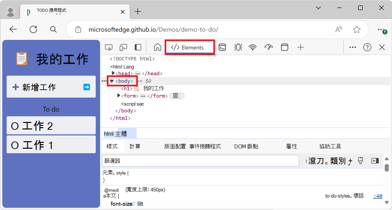Expand the form element node
Viewport: 392px width, 210px height.
[x=119, y=96]
